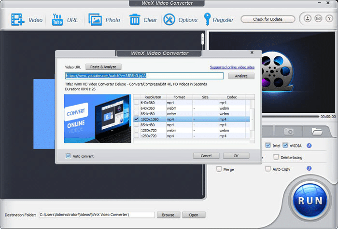Open the output folder tab icon
The image size is (338, 229).
(317, 131)
